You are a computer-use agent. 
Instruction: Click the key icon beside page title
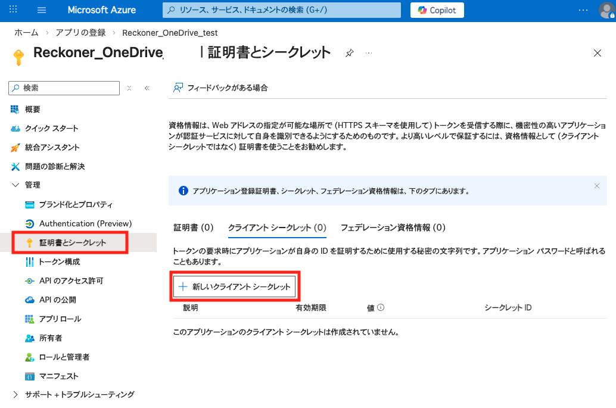pyautogui.click(x=18, y=57)
